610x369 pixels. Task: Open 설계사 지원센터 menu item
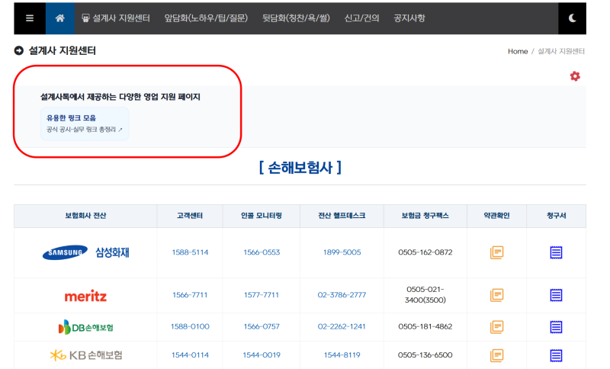click(116, 18)
